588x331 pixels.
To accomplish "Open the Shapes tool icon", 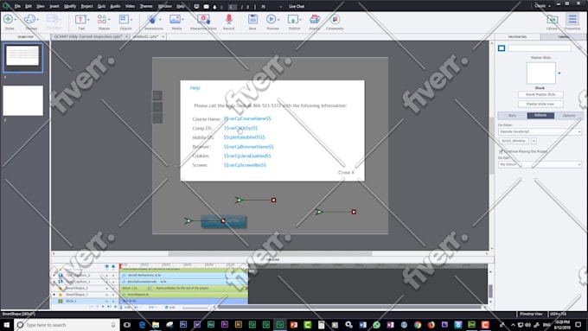I will (x=102, y=19).
